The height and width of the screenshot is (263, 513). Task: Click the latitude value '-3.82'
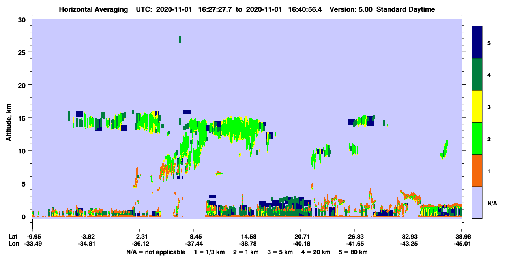(x=86, y=236)
